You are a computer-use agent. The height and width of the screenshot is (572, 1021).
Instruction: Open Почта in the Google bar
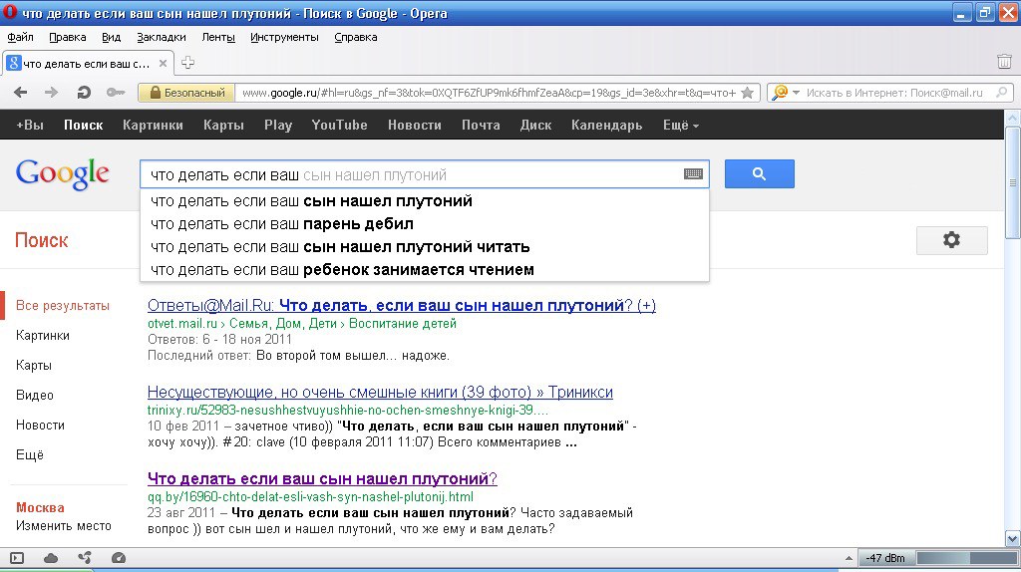pos(481,125)
